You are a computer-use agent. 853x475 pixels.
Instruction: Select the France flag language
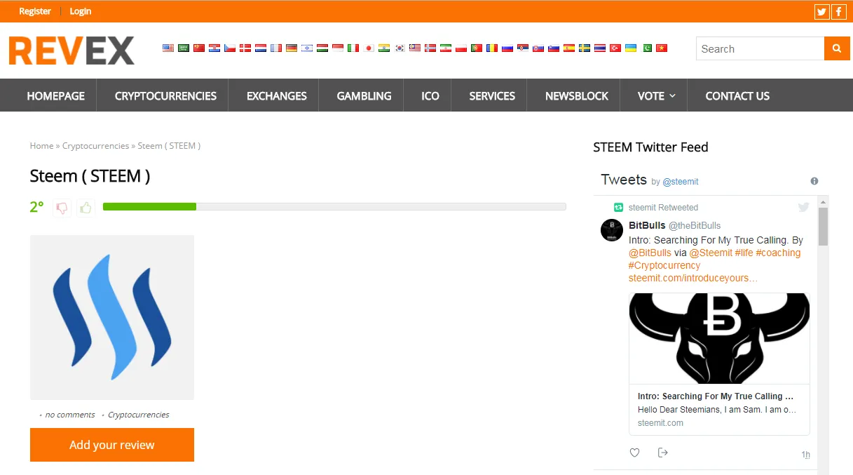(276, 48)
